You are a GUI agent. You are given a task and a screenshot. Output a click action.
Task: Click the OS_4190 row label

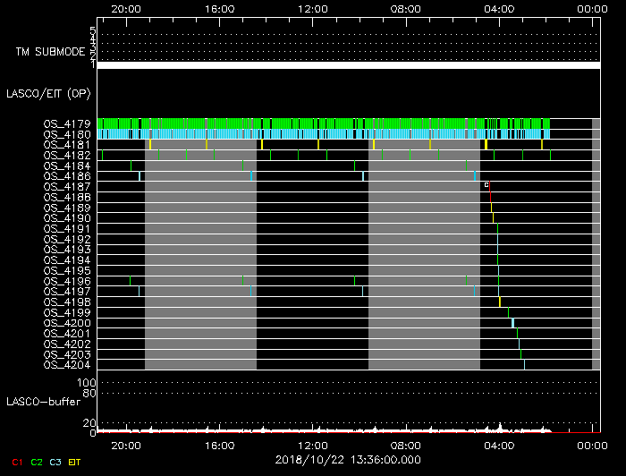pos(66,218)
